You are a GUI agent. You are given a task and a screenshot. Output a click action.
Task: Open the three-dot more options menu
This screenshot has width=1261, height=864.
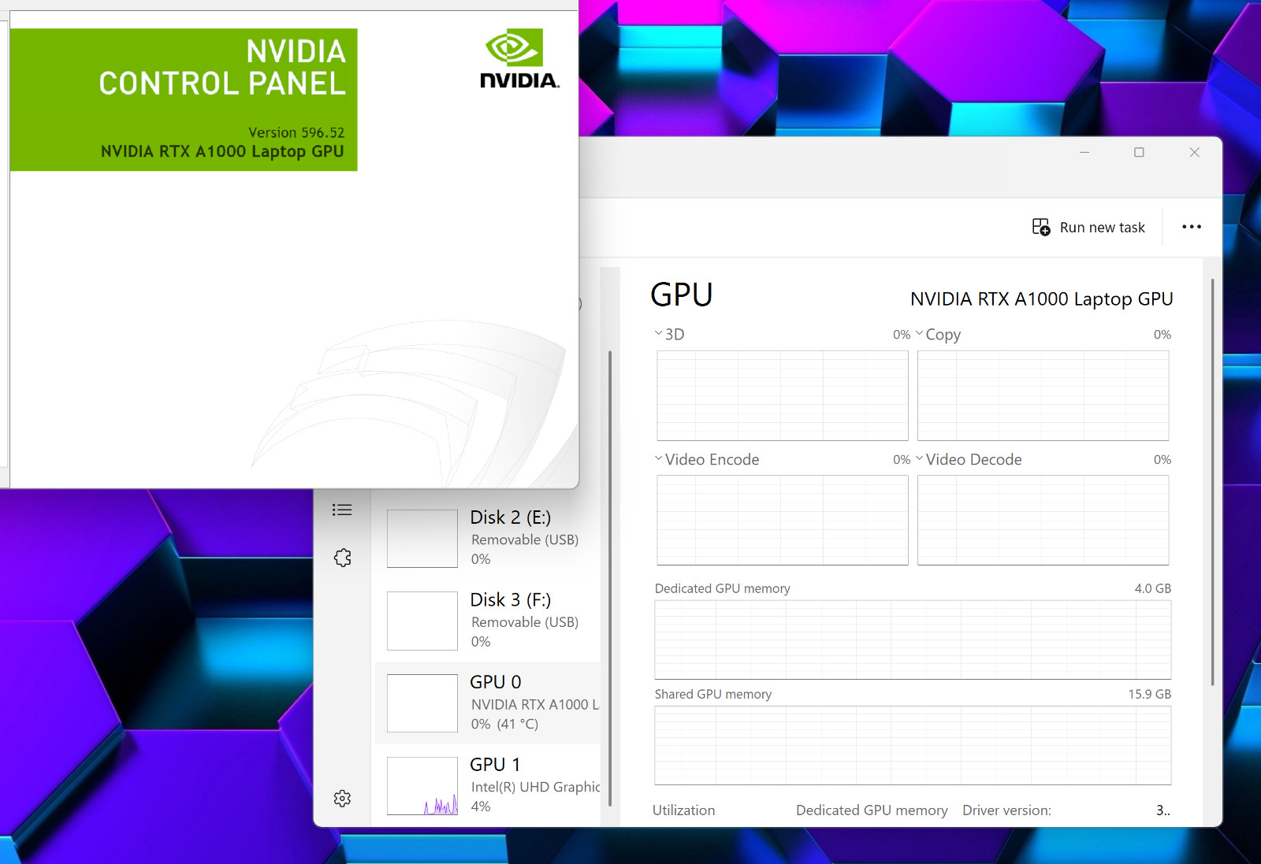click(x=1192, y=227)
